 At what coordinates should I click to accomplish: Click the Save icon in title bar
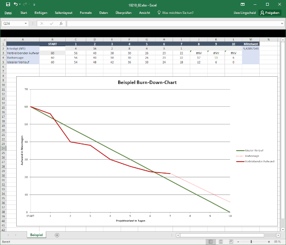coord(9,4)
